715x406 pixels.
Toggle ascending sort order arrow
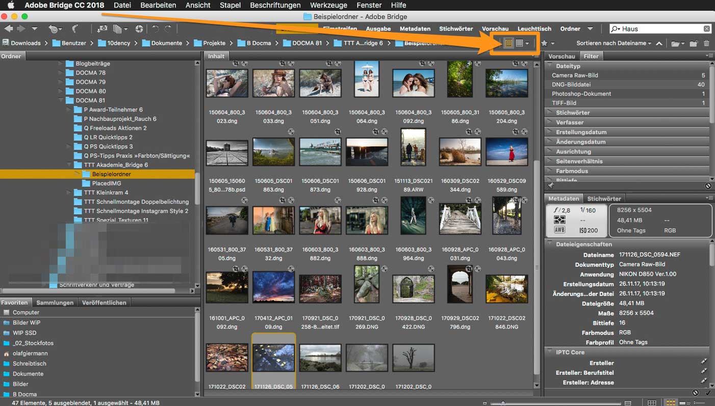pos(659,44)
